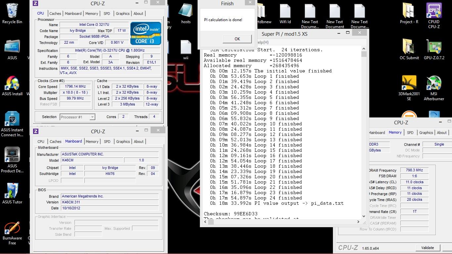Click Validate in right CPU-Z window
The height and width of the screenshot is (254, 452).
[428, 248]
